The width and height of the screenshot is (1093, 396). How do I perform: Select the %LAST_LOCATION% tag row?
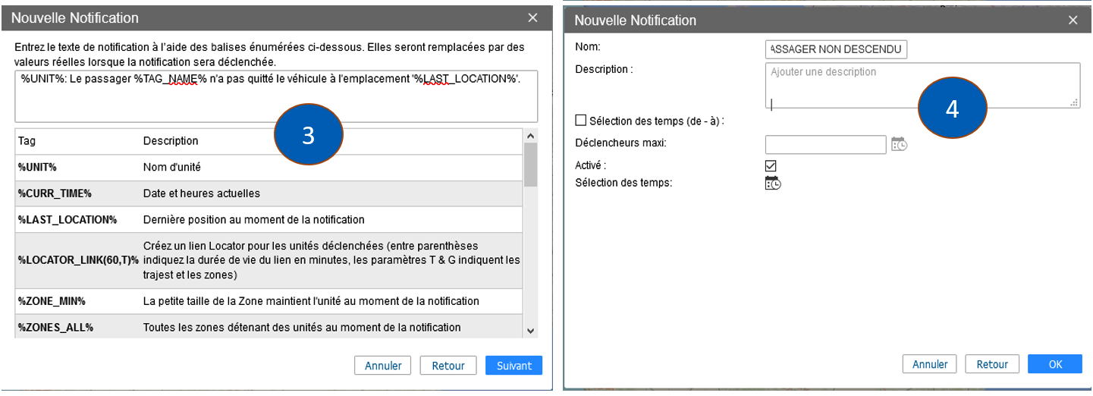click(269, 219)
